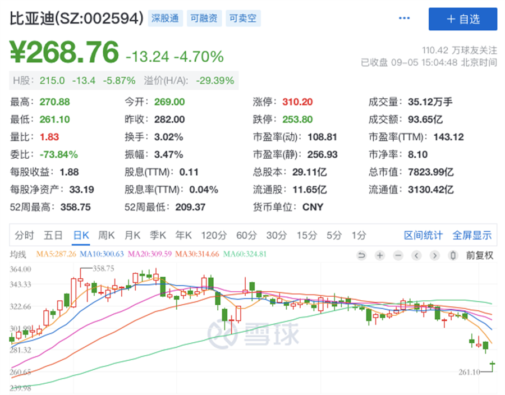Click the 52周最高 value 358.75
Image resolution: width=505 pixels, height=395 pixels.
coord(76,207)
